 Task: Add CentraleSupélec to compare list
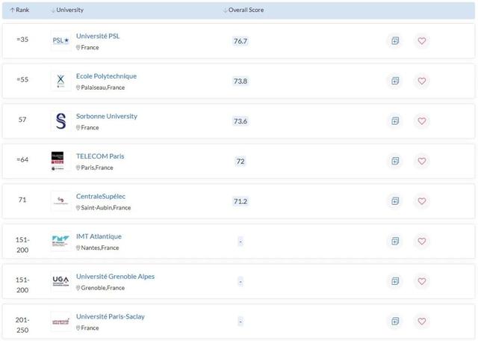pyautogui.click(x=394, y=201)
